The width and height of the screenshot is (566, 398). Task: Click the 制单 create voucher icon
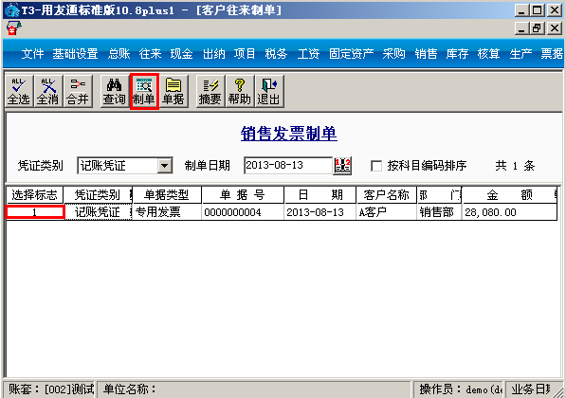pos(144,91)
